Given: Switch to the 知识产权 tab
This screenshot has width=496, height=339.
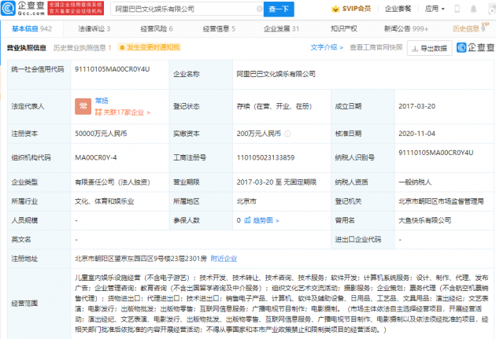Looking at the screenshot, I should tap(344, 29).
